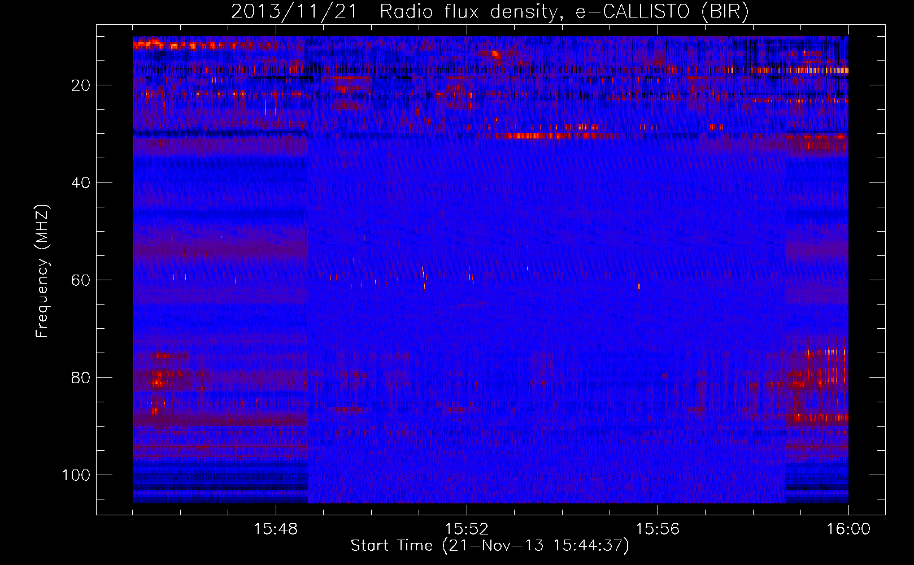Click the 80 frequency tick label

[81, 377]
